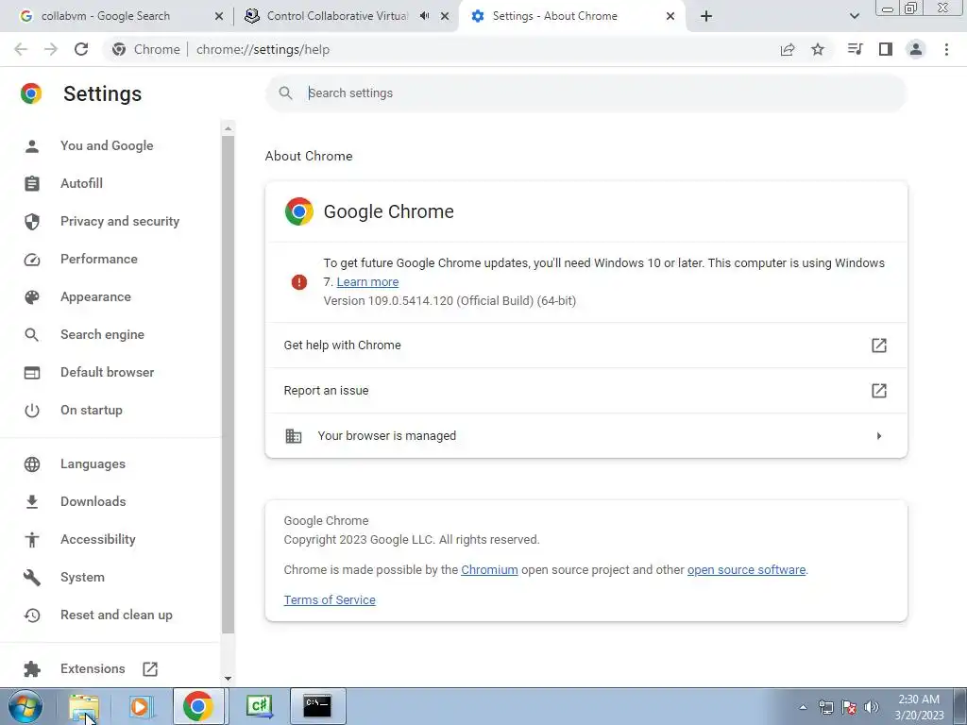Open the C# app taskbar icon
Viewport: 967px width, 725px height.
coord(259,706)
